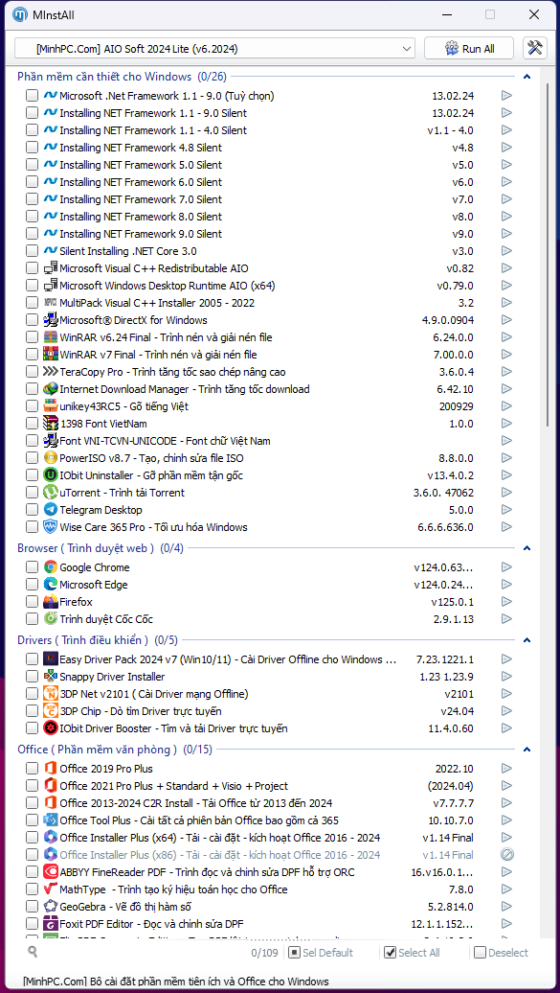Screen dimensions: 560x993
Task: Click play arrow for Office 2019 Pro Plus
Action: pyautogui.click(x=506, y=769)
